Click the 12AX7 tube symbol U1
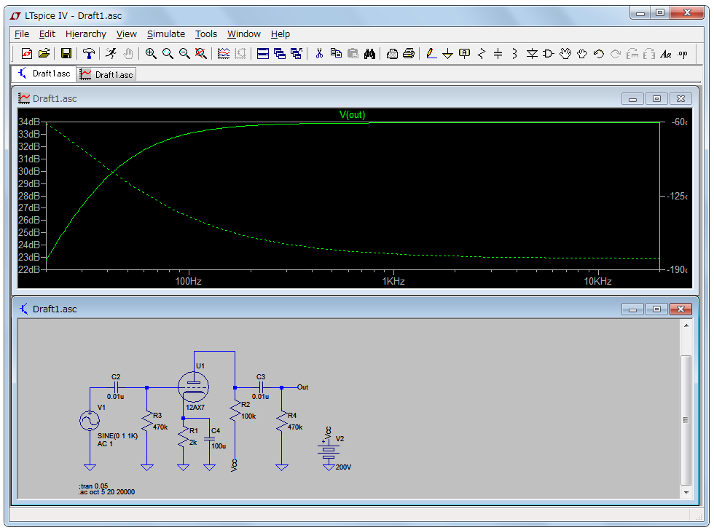Image resolution: width=714 pixels, height=530 pixels. [x=194, y=386]
